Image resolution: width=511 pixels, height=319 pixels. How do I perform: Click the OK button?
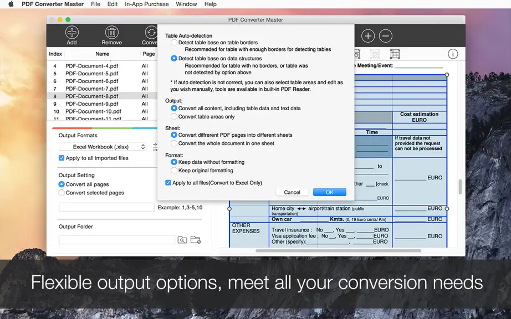[329, 192]
